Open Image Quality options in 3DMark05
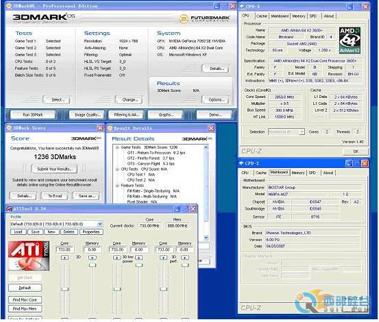This screenshot has width=379, height=322. pos(87,114)
